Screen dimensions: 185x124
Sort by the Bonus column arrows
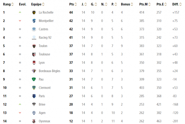point(132,4)
